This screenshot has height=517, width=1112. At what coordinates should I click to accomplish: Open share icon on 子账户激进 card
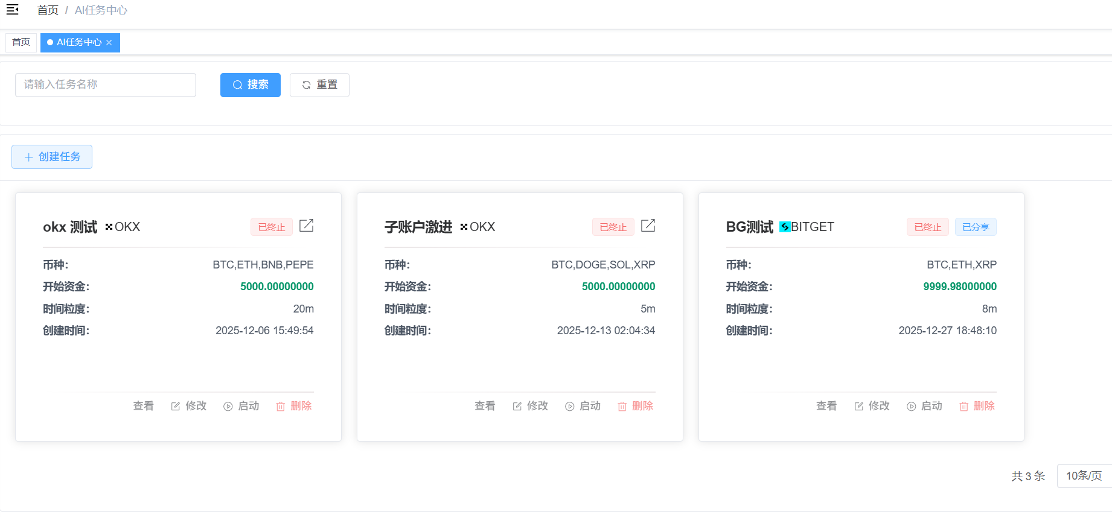click(648, 226)
